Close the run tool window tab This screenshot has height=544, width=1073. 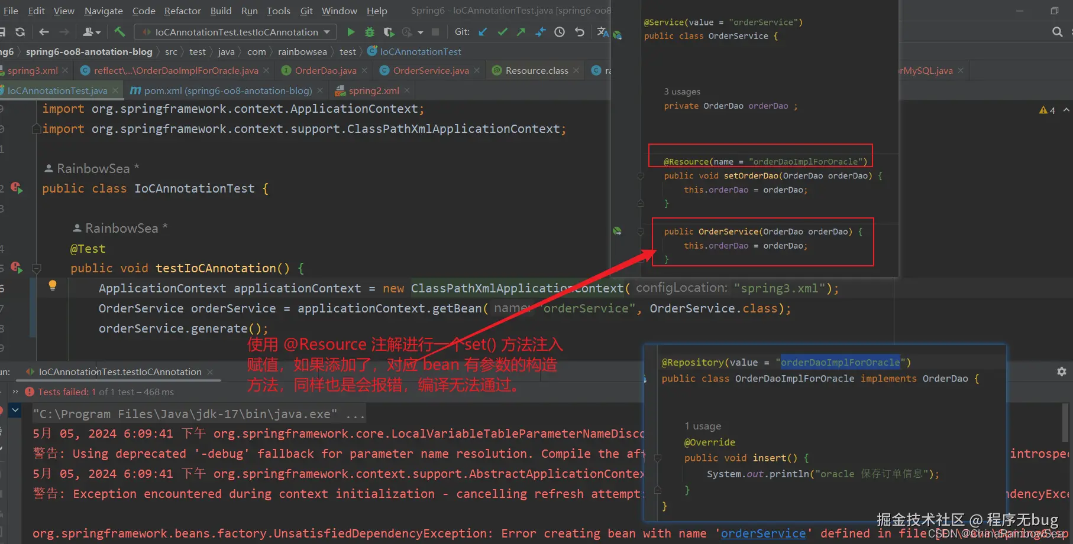(210, 372)
